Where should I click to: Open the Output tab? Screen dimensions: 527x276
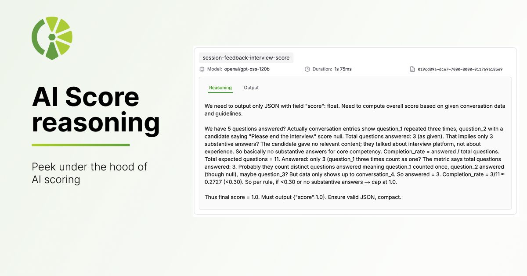251,88
